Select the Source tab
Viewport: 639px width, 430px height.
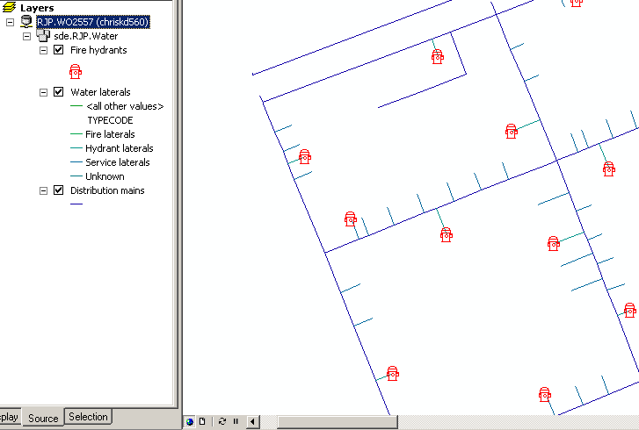tap(43, 419)
